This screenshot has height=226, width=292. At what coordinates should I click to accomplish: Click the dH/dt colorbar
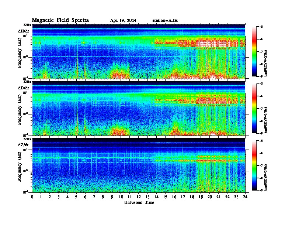(254, 52)
